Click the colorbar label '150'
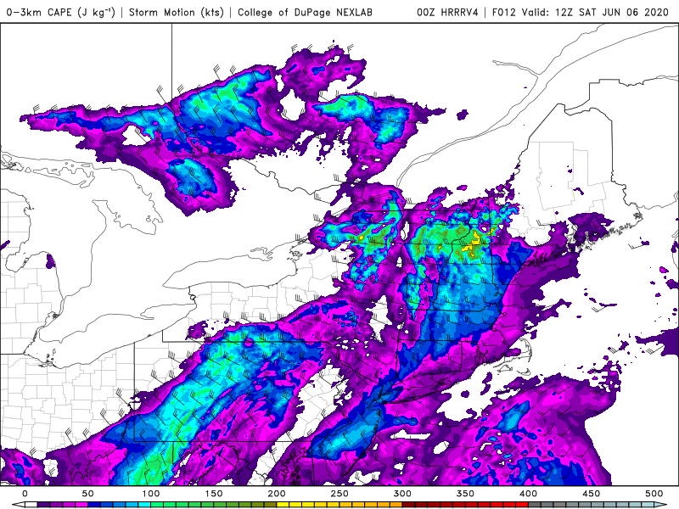Viewport: 679px width, 509px height. click(214, 494)
